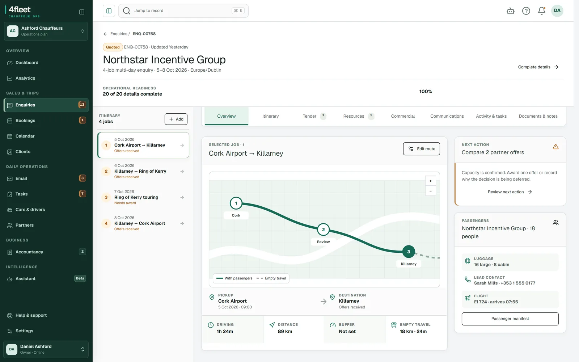This screenshot has height=362, width=579.
Task: Click map waypoint 2, labelled Review
Action: 323,230
